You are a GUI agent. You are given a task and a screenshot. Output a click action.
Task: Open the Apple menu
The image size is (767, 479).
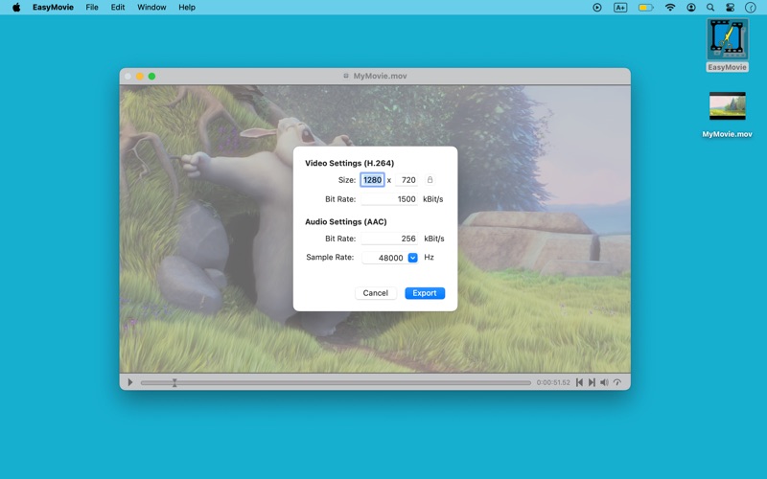tap(16, 8)
